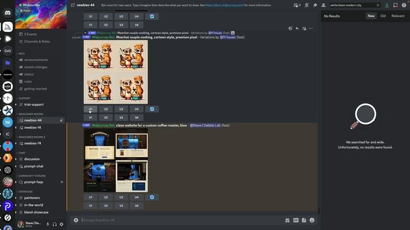Open the meerkat couple image grid
This screenshot has height=230, width=410.
coord(115,72)
